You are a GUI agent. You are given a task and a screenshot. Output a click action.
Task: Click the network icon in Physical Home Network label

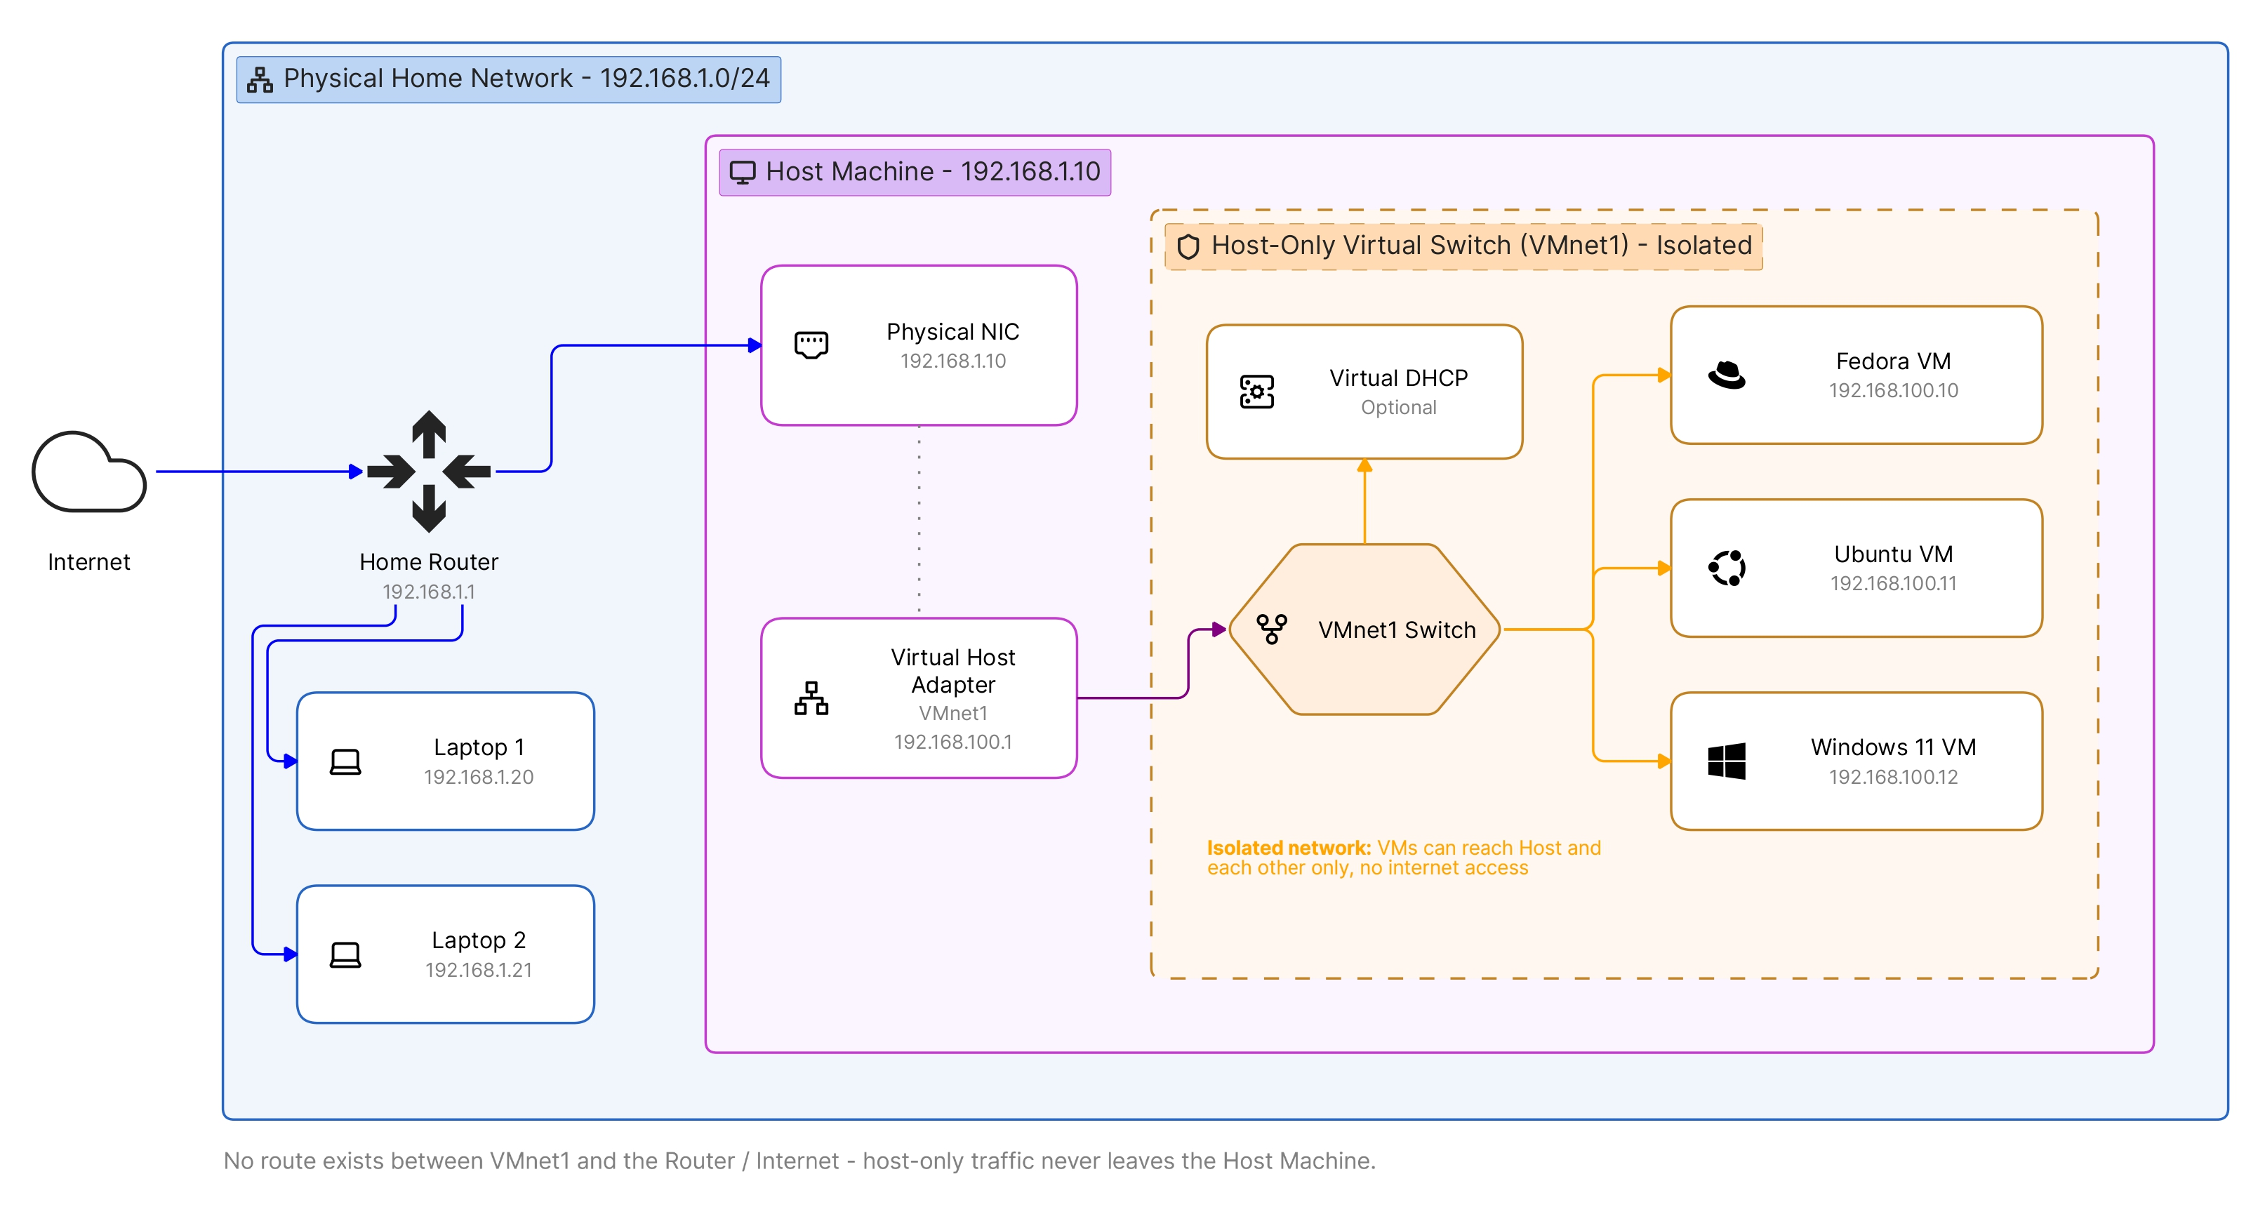point(260,79)
